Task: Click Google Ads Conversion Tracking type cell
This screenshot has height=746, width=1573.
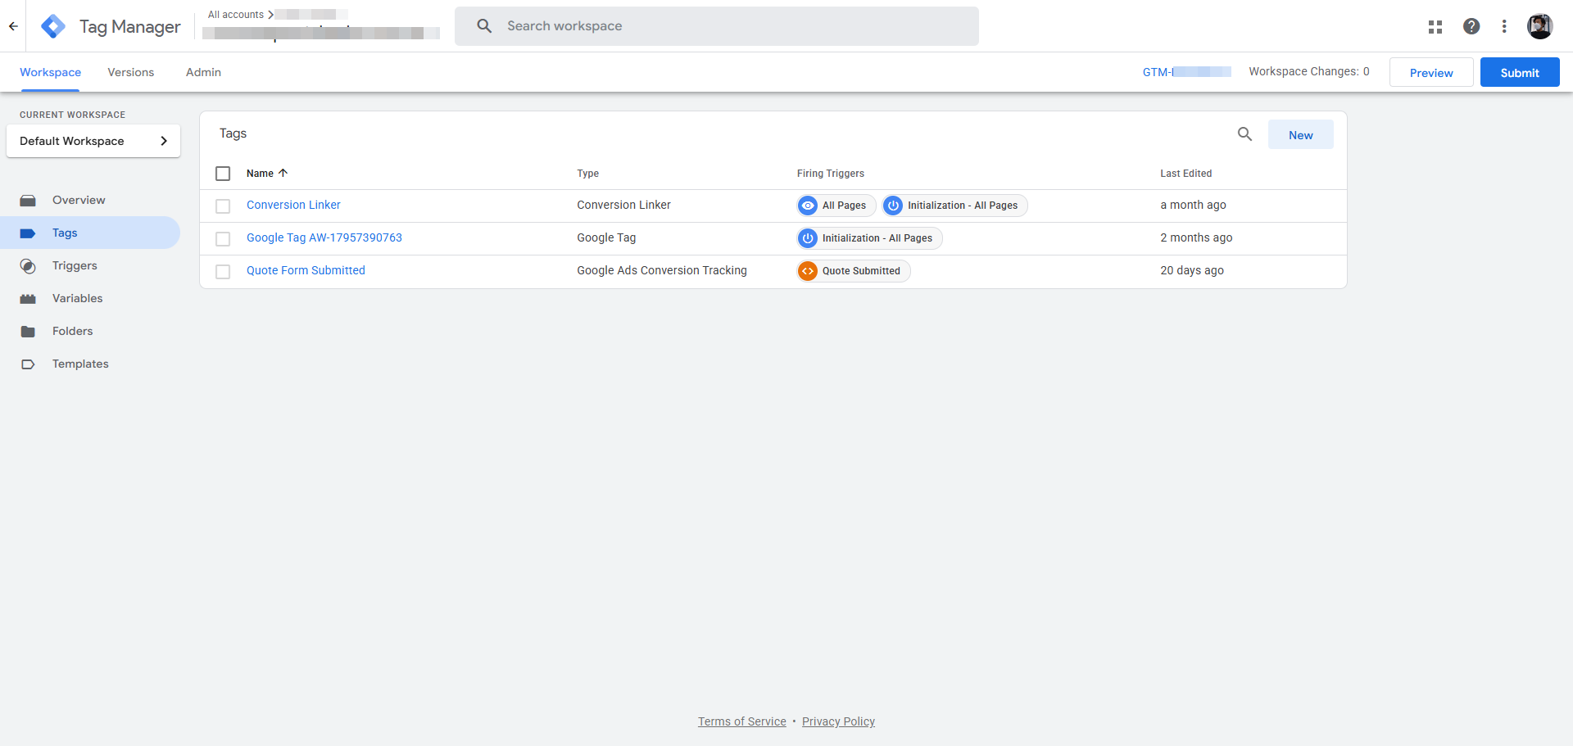Action: pyautogui.click(x=662, y=270)
